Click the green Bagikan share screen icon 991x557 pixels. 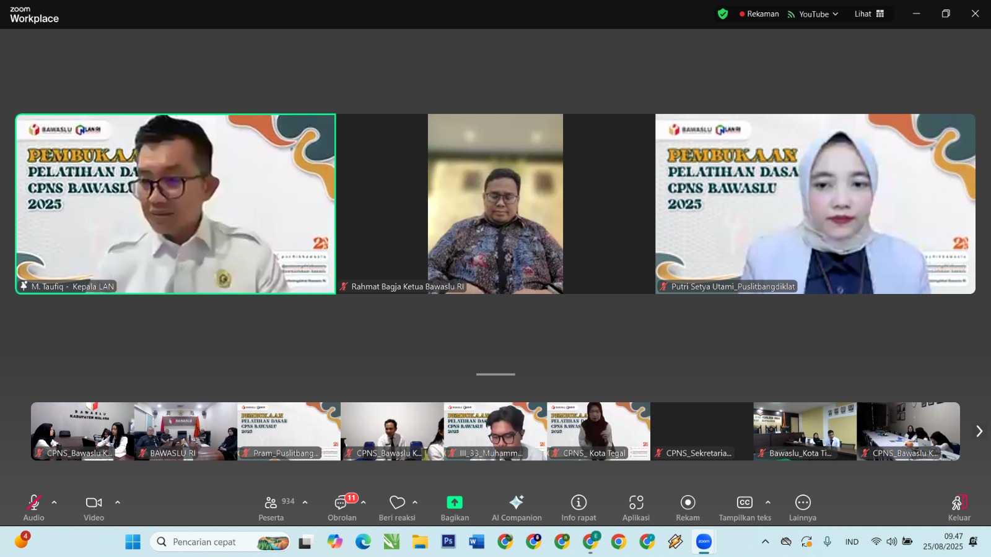point(455,503)
